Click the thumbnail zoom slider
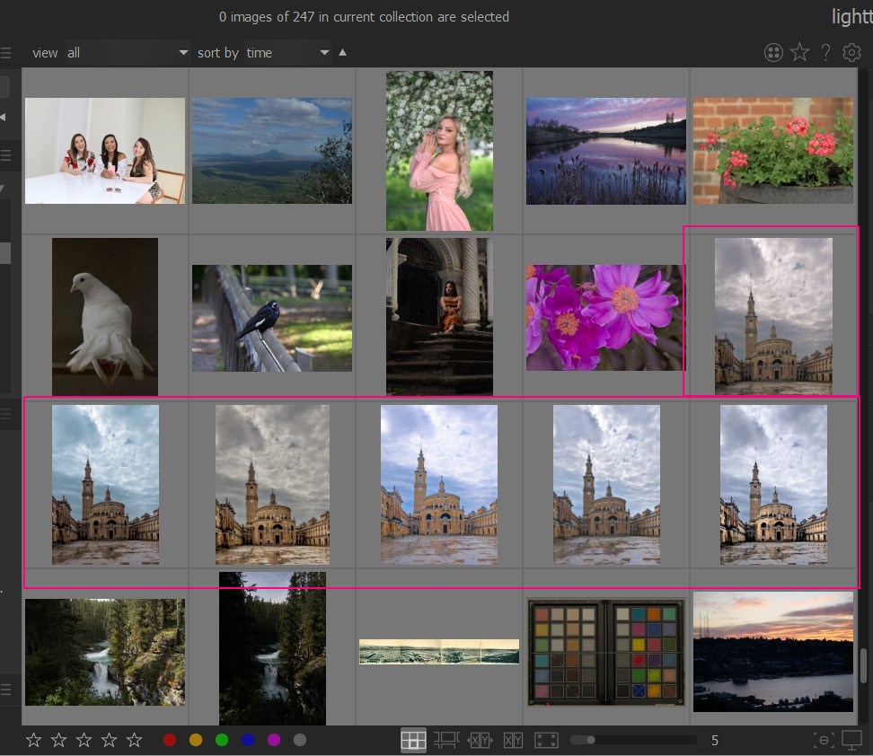 (x=633, y=740)
